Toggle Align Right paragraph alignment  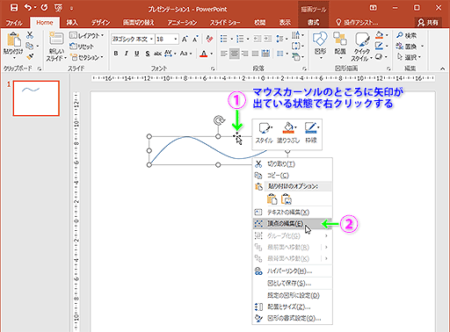click(x=245, y=54)
